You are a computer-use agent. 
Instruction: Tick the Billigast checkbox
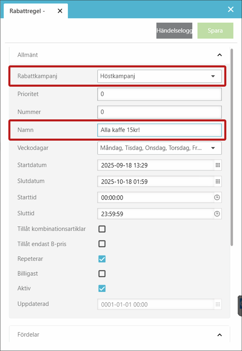(102, 274)
